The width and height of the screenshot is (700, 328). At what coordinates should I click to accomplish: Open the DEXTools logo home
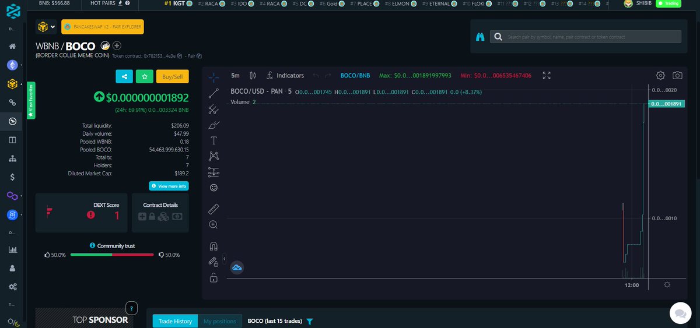[x=12, y=10]
